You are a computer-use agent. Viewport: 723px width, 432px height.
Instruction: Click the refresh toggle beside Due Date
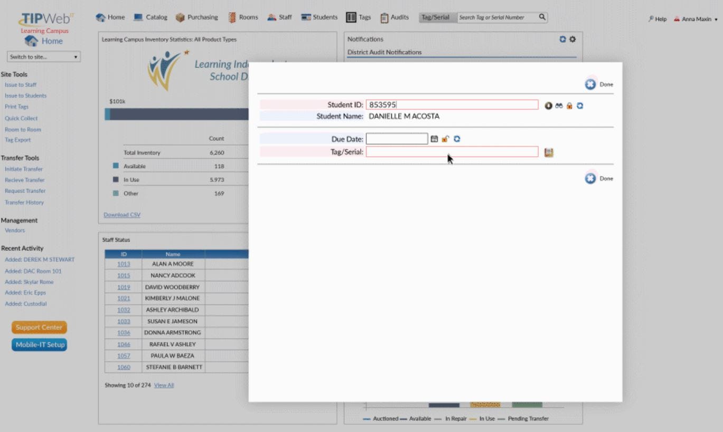click(x=456, y=139)
